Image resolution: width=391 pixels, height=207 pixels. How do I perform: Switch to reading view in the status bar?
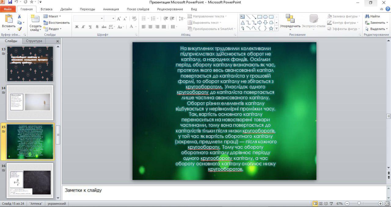(326, 204)
